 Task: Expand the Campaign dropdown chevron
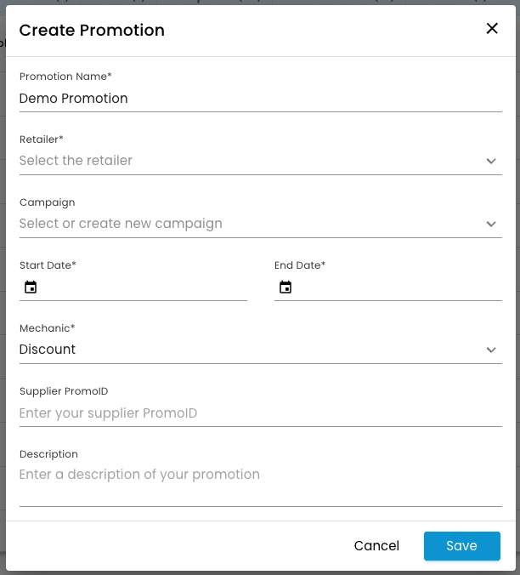coord(491,224)
